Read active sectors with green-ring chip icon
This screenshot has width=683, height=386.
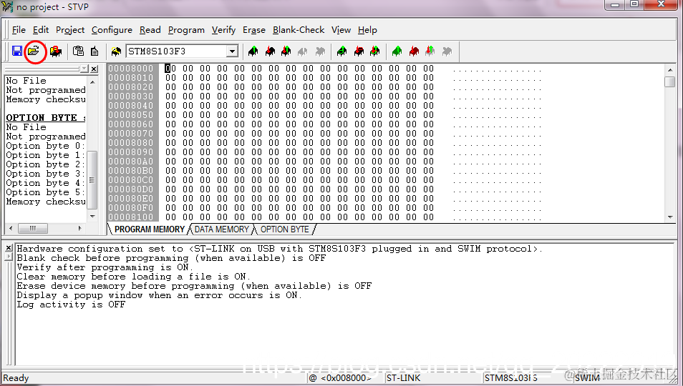pos(342,51)
